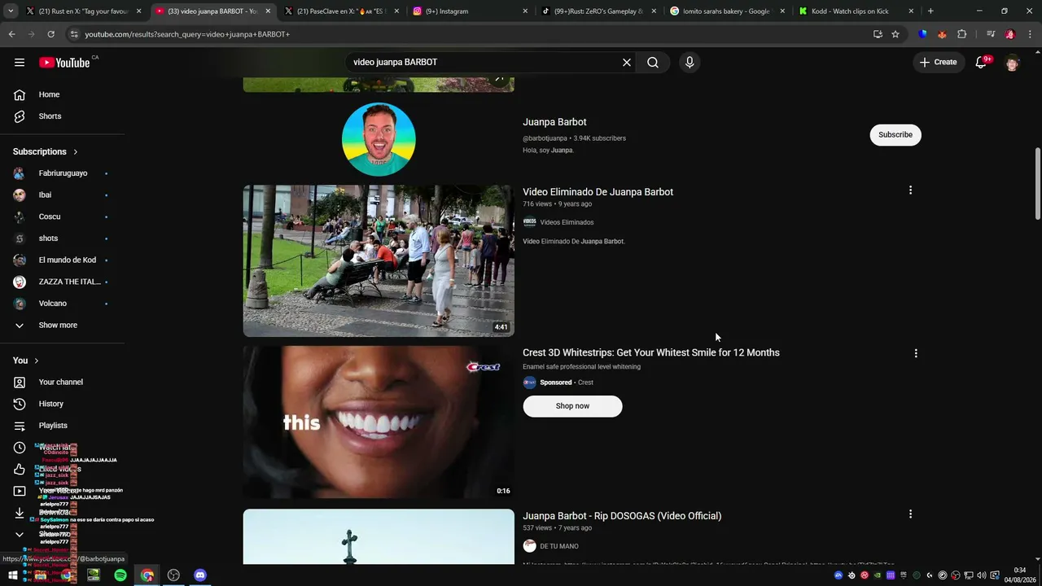Open the YouTube account avatar menu
The width and height of the screenshot is (1042, 586).
pyautogui.click(x=1012, y=63)
